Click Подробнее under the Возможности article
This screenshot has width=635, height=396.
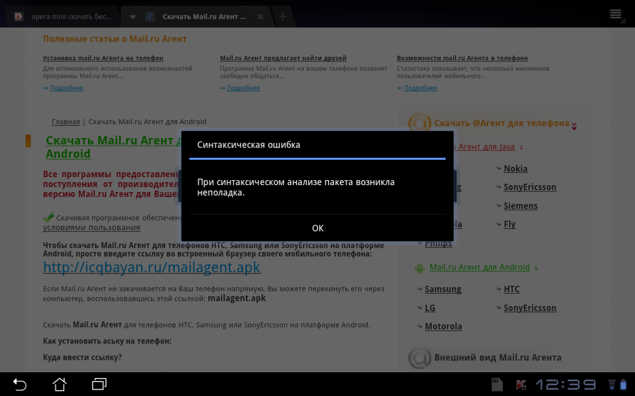tap(420, 88)
